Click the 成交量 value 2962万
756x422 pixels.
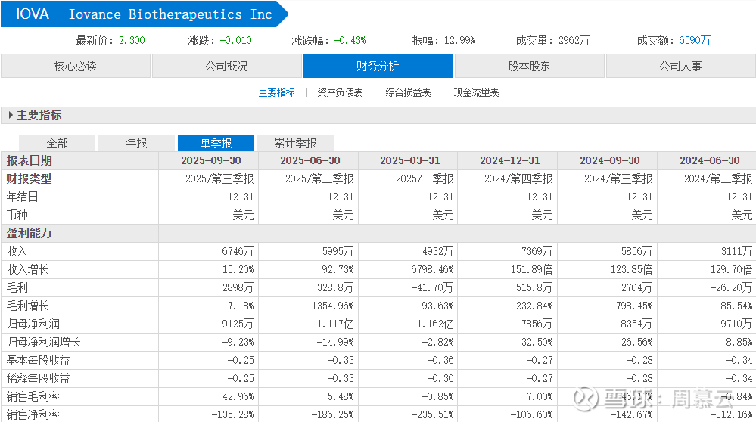click(574, 41)
